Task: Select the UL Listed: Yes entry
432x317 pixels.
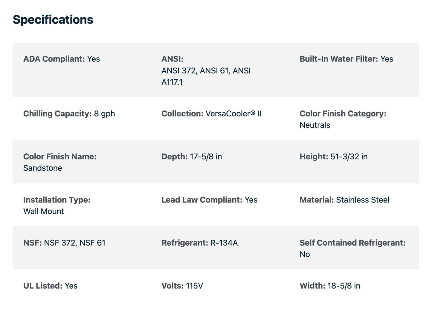Action: coord(50,286)
